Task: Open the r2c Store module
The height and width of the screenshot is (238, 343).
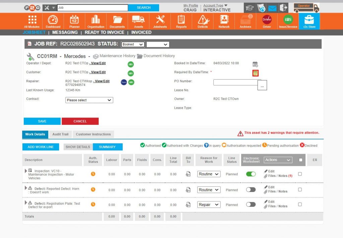Action: pyautogui.click(x=309, y=21)
